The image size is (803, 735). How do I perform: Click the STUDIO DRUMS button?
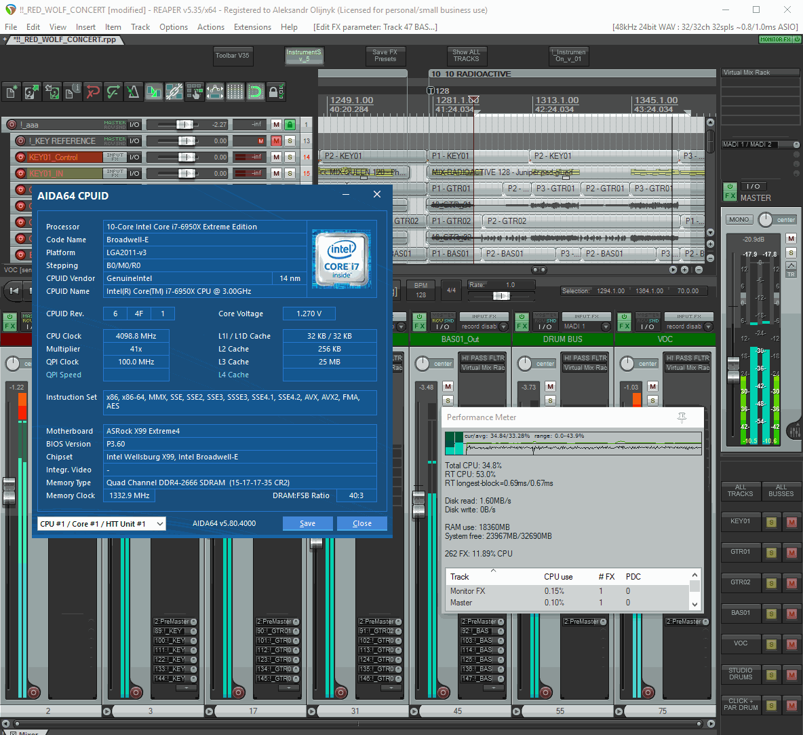(741, 674)
